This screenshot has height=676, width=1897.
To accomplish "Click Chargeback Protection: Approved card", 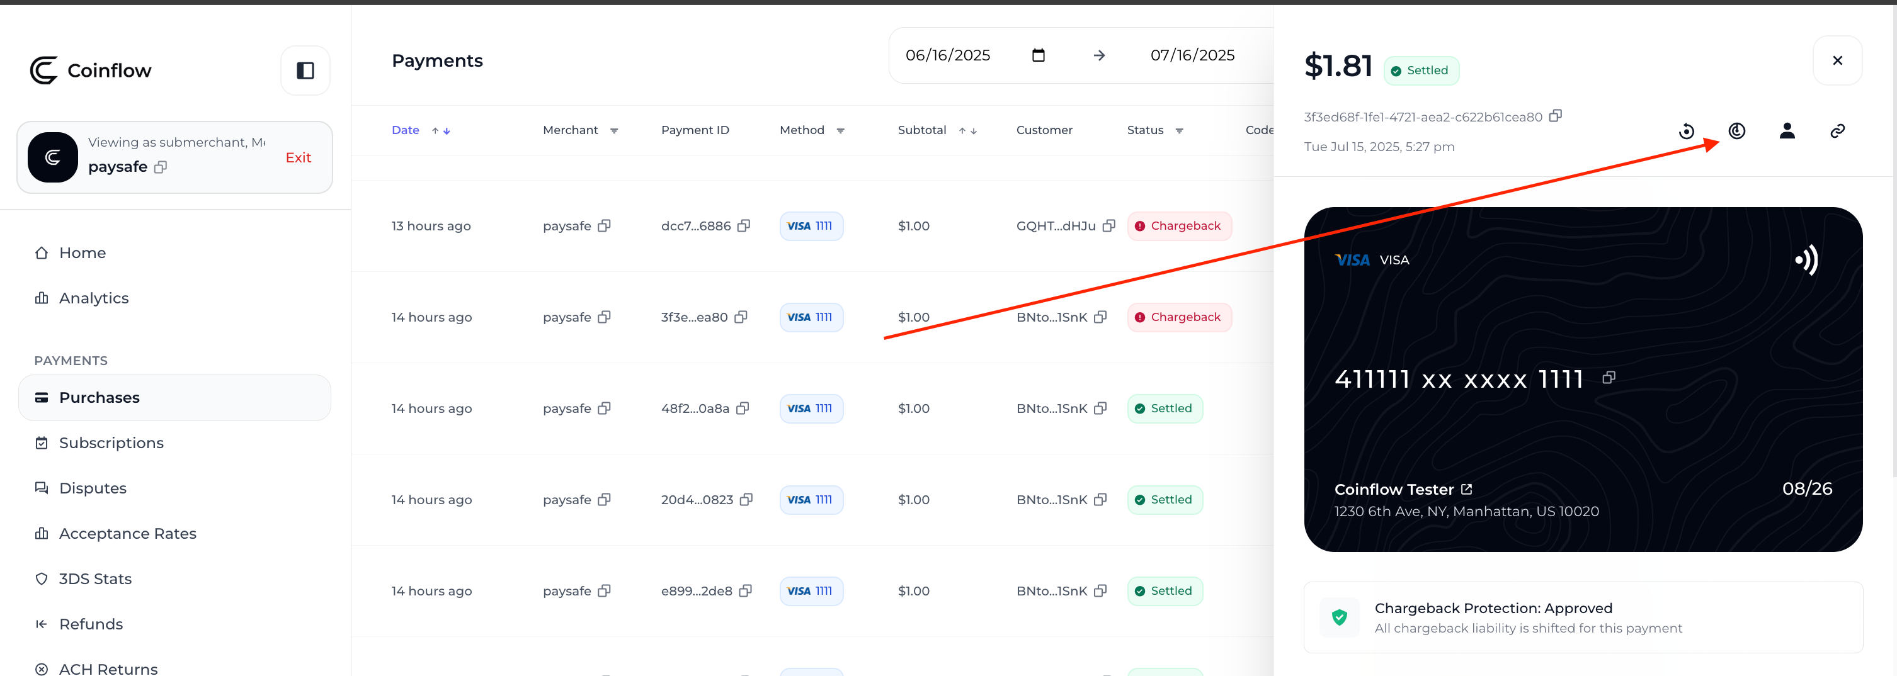I will (x=1583, y=617).
